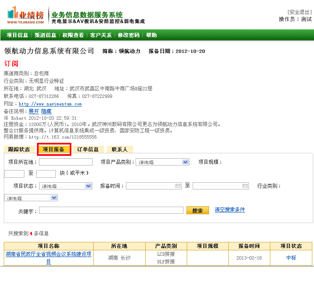
Task: Focus 项目规模 minimum input field
Action: tap(14, 174)
